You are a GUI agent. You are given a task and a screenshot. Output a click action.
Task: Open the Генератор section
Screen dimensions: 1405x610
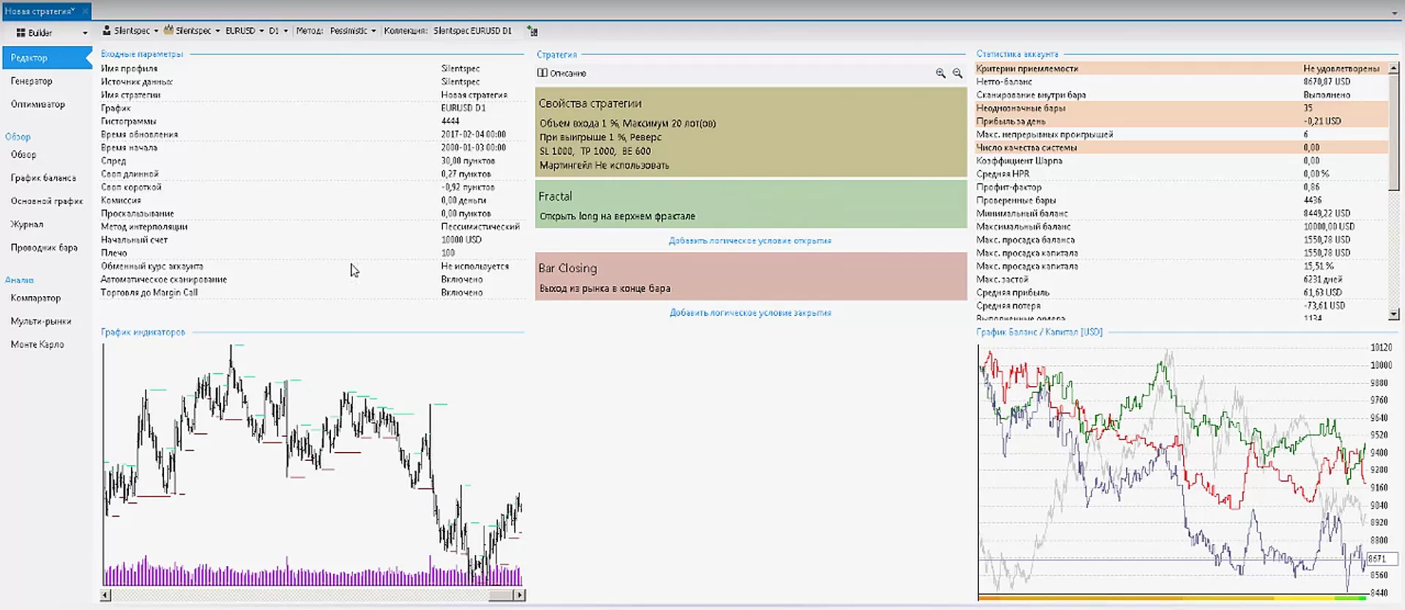31,81
